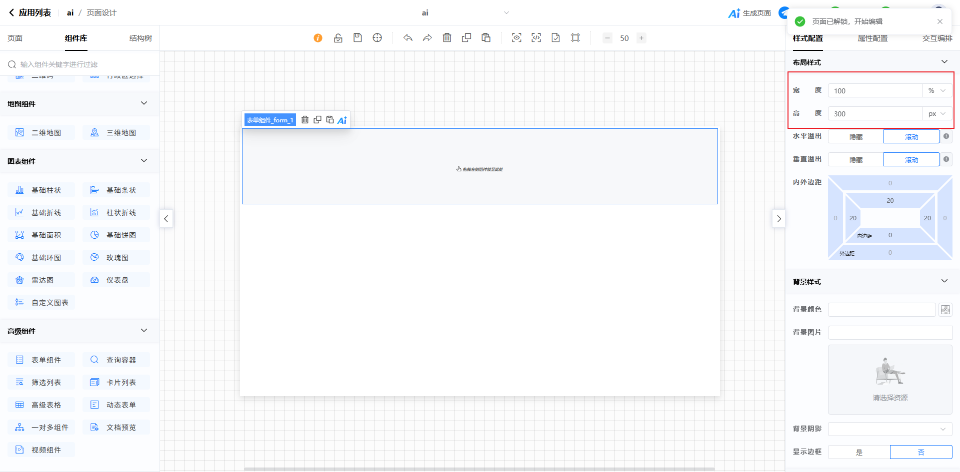Image resolution: width=960 pixels, height=472 pixels.
Task: Click the redo arrow icon
Action: point(427,38)
